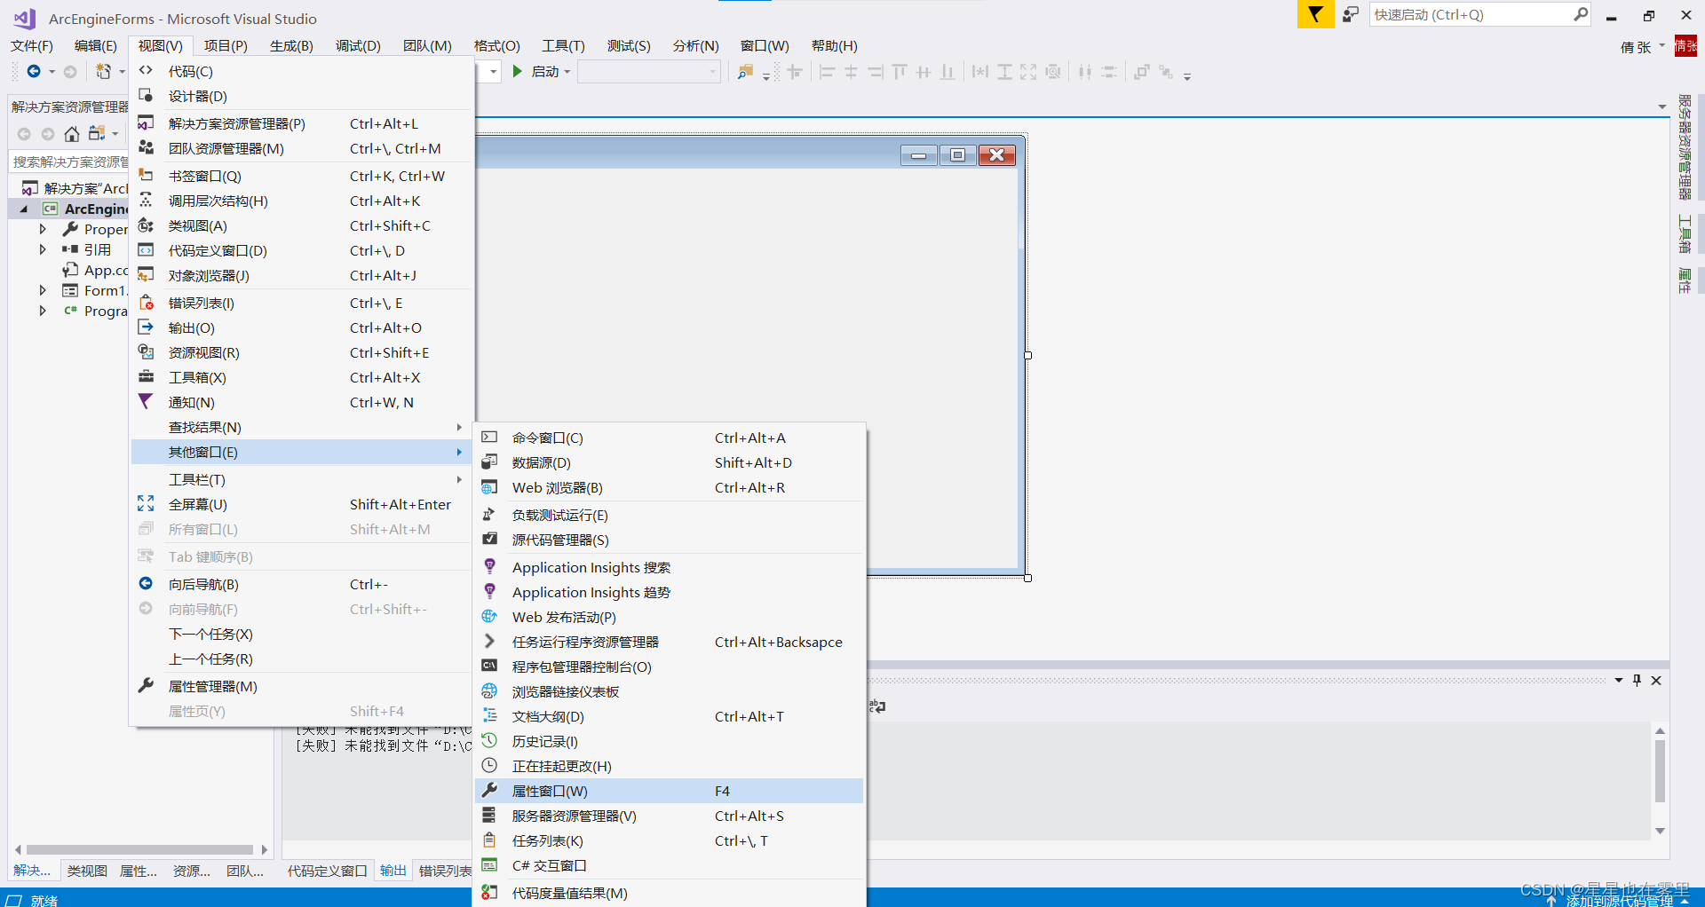Click the yellow filter funnel icon near Quick Launch
The height and width of the screenshot is (907, 1705).
pyautogui.click(x=1315, y=14)
